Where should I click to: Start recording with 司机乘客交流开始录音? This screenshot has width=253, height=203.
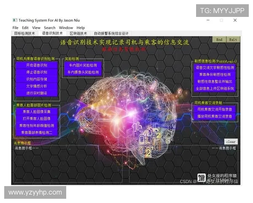pyautogui.click(x=215, y=109)
